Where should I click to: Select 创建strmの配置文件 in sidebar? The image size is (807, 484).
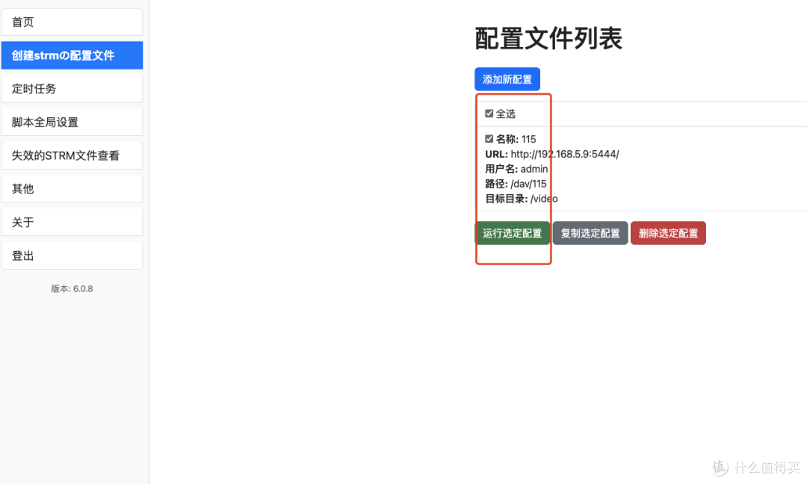click(x=72, y=55)
